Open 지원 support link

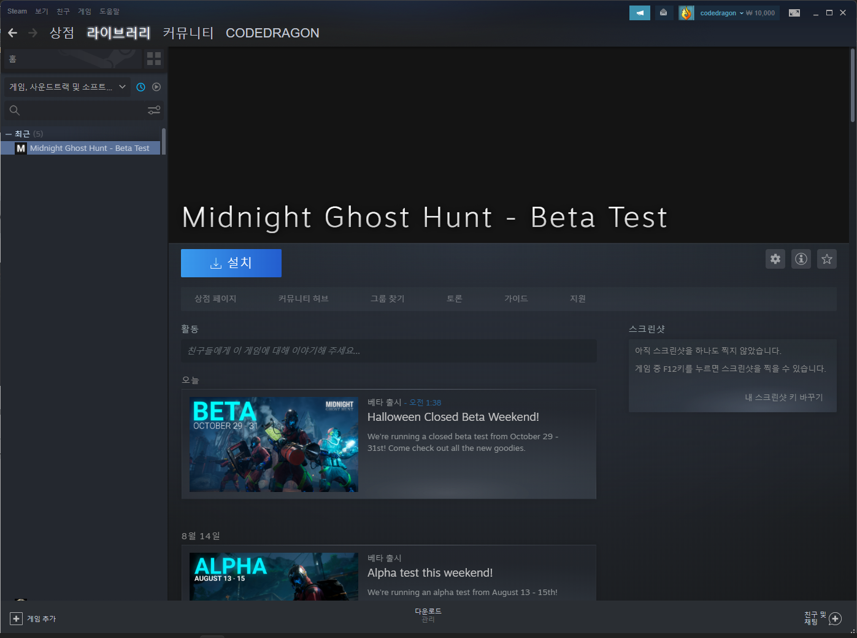[x=578, y=299]
